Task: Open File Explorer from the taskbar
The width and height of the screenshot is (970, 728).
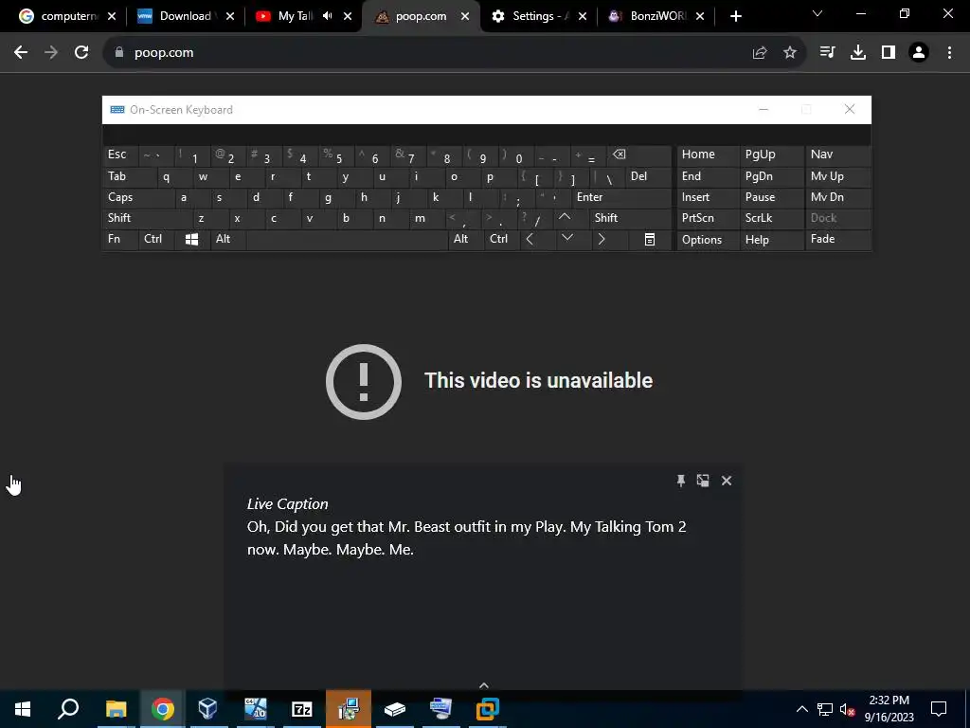Action: 116,709
